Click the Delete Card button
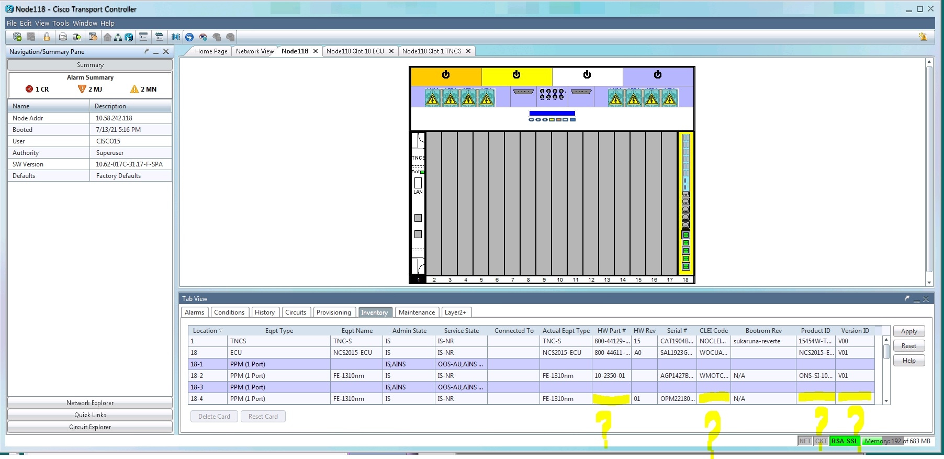This screenshot has height=459, width=944. pyautogui.click(x=214, y=417)
